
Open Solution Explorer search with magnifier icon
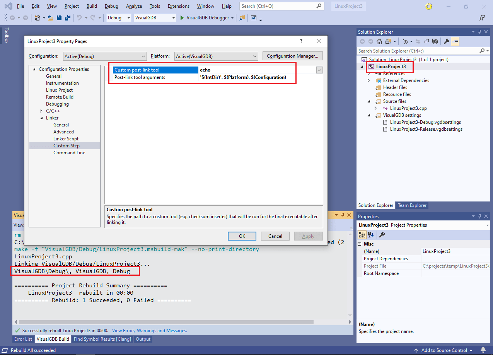pos(482,51)
